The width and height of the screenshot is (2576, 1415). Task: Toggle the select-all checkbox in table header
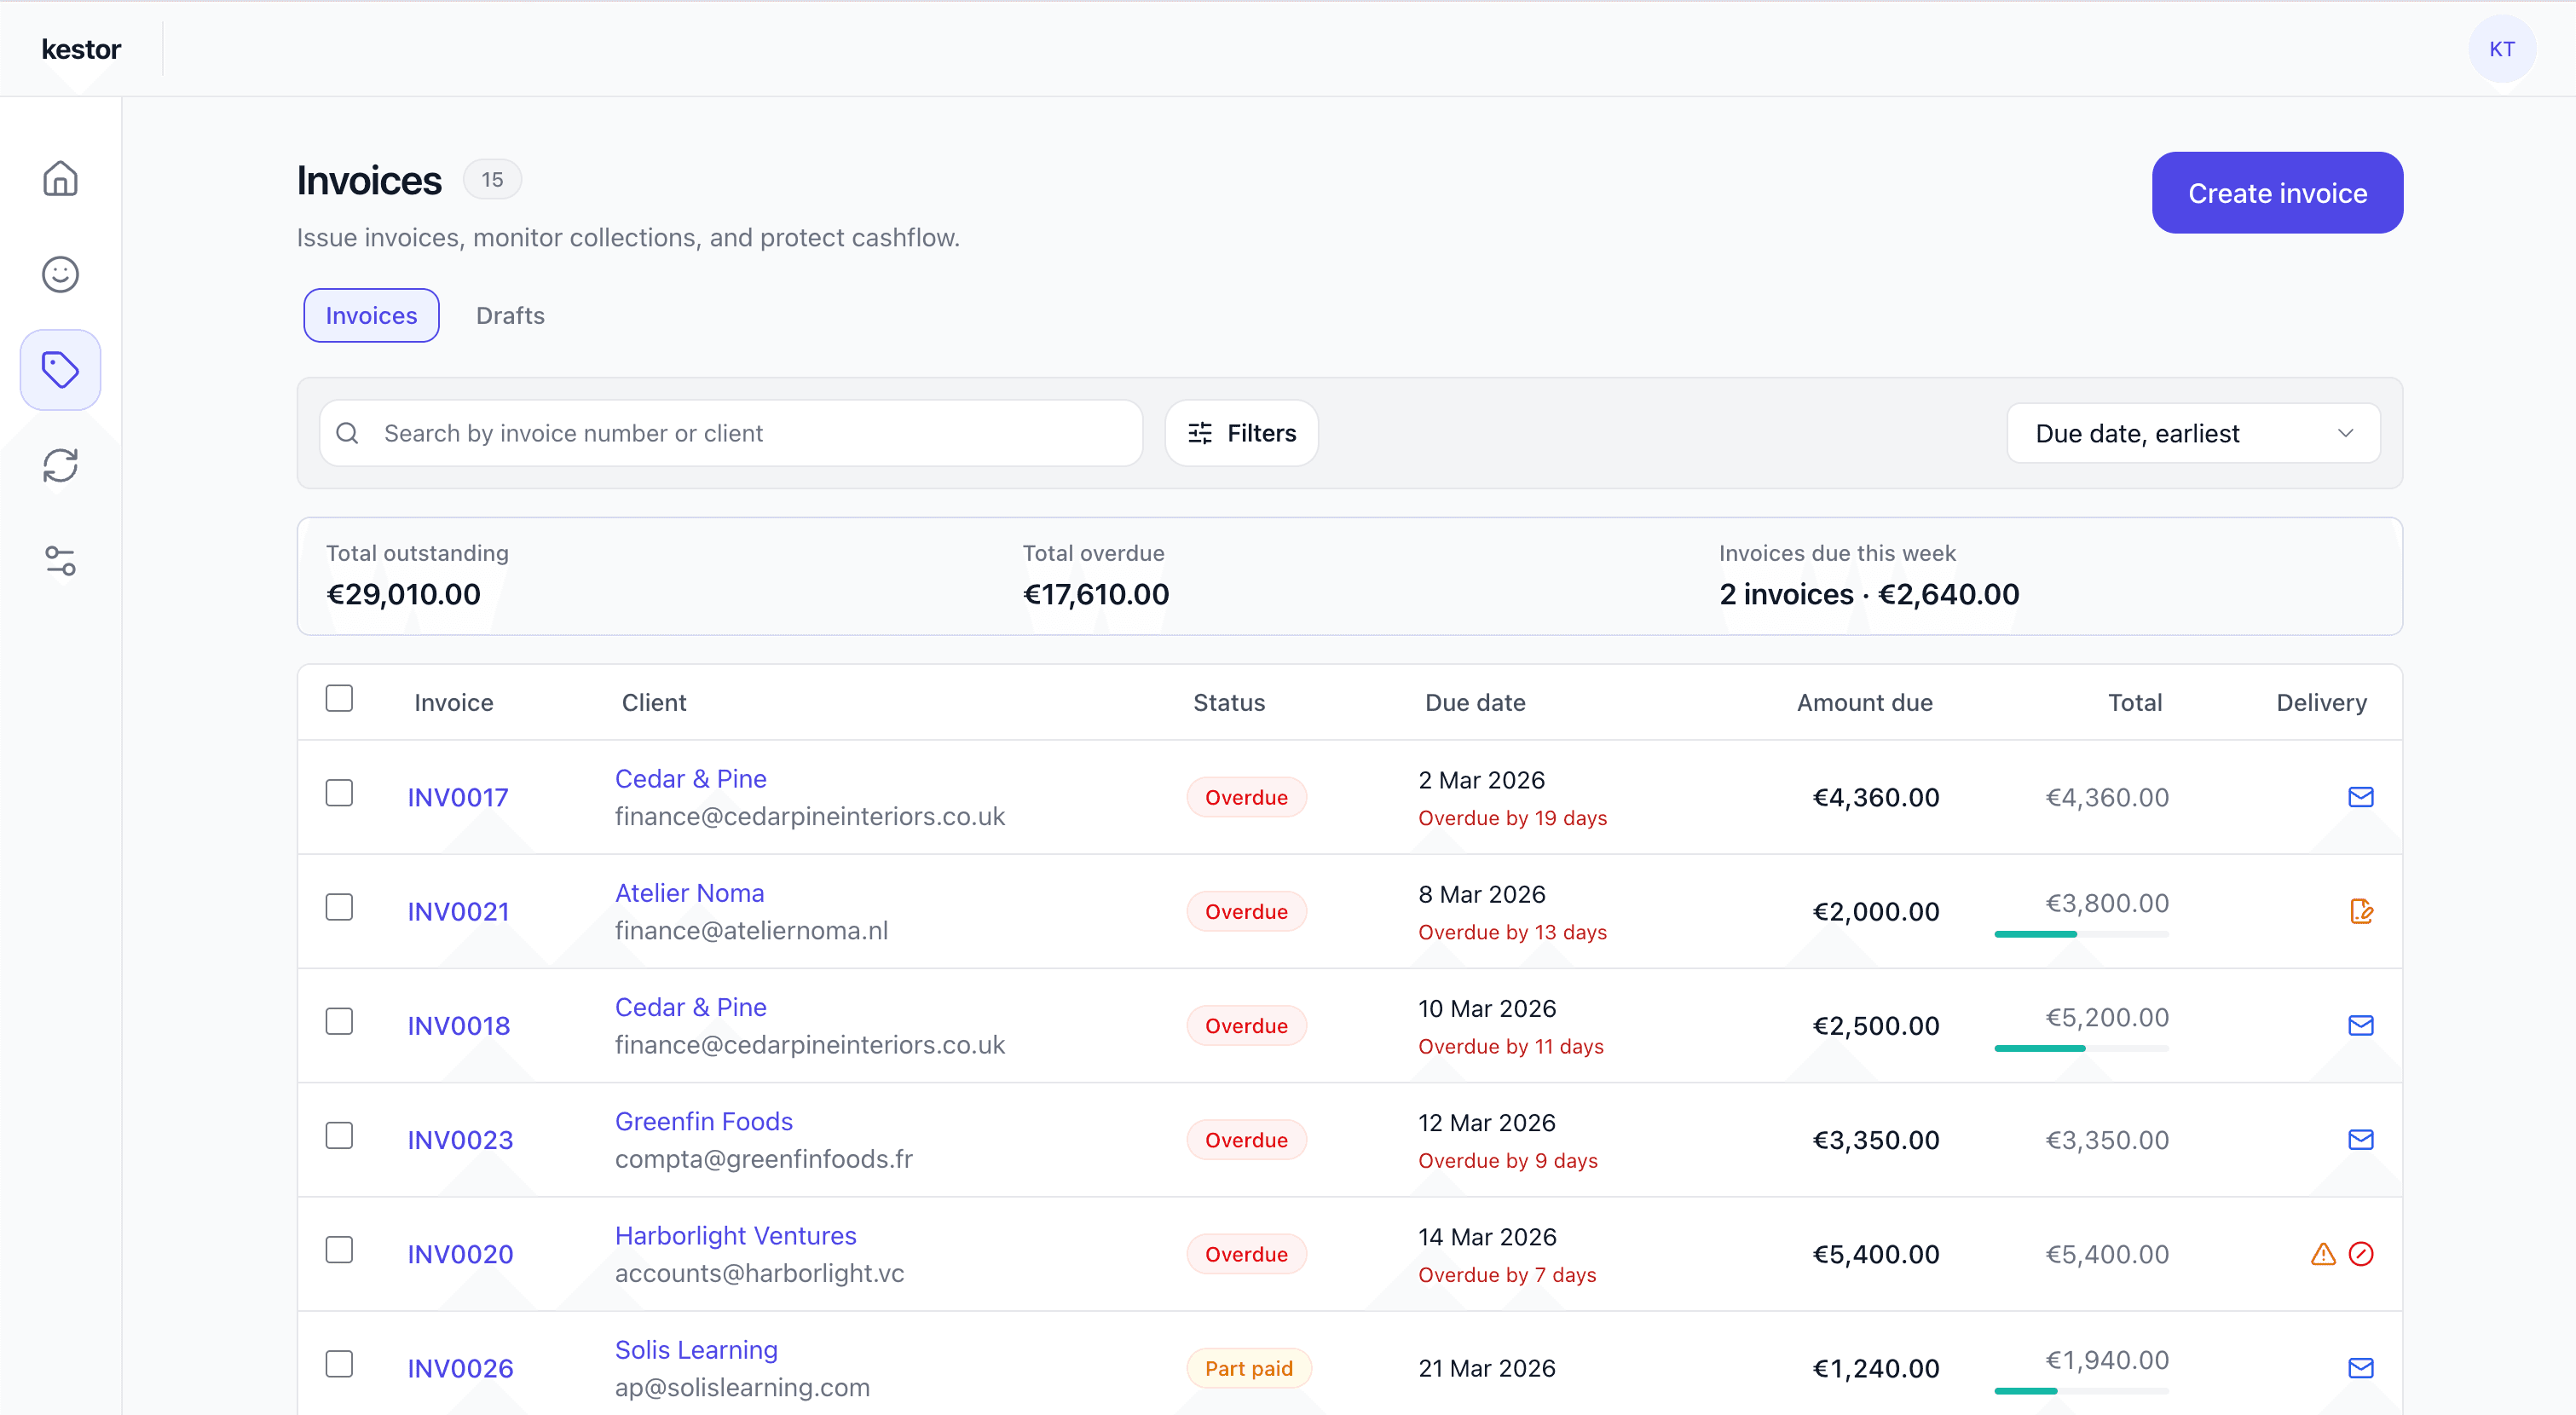pos(339,698)
